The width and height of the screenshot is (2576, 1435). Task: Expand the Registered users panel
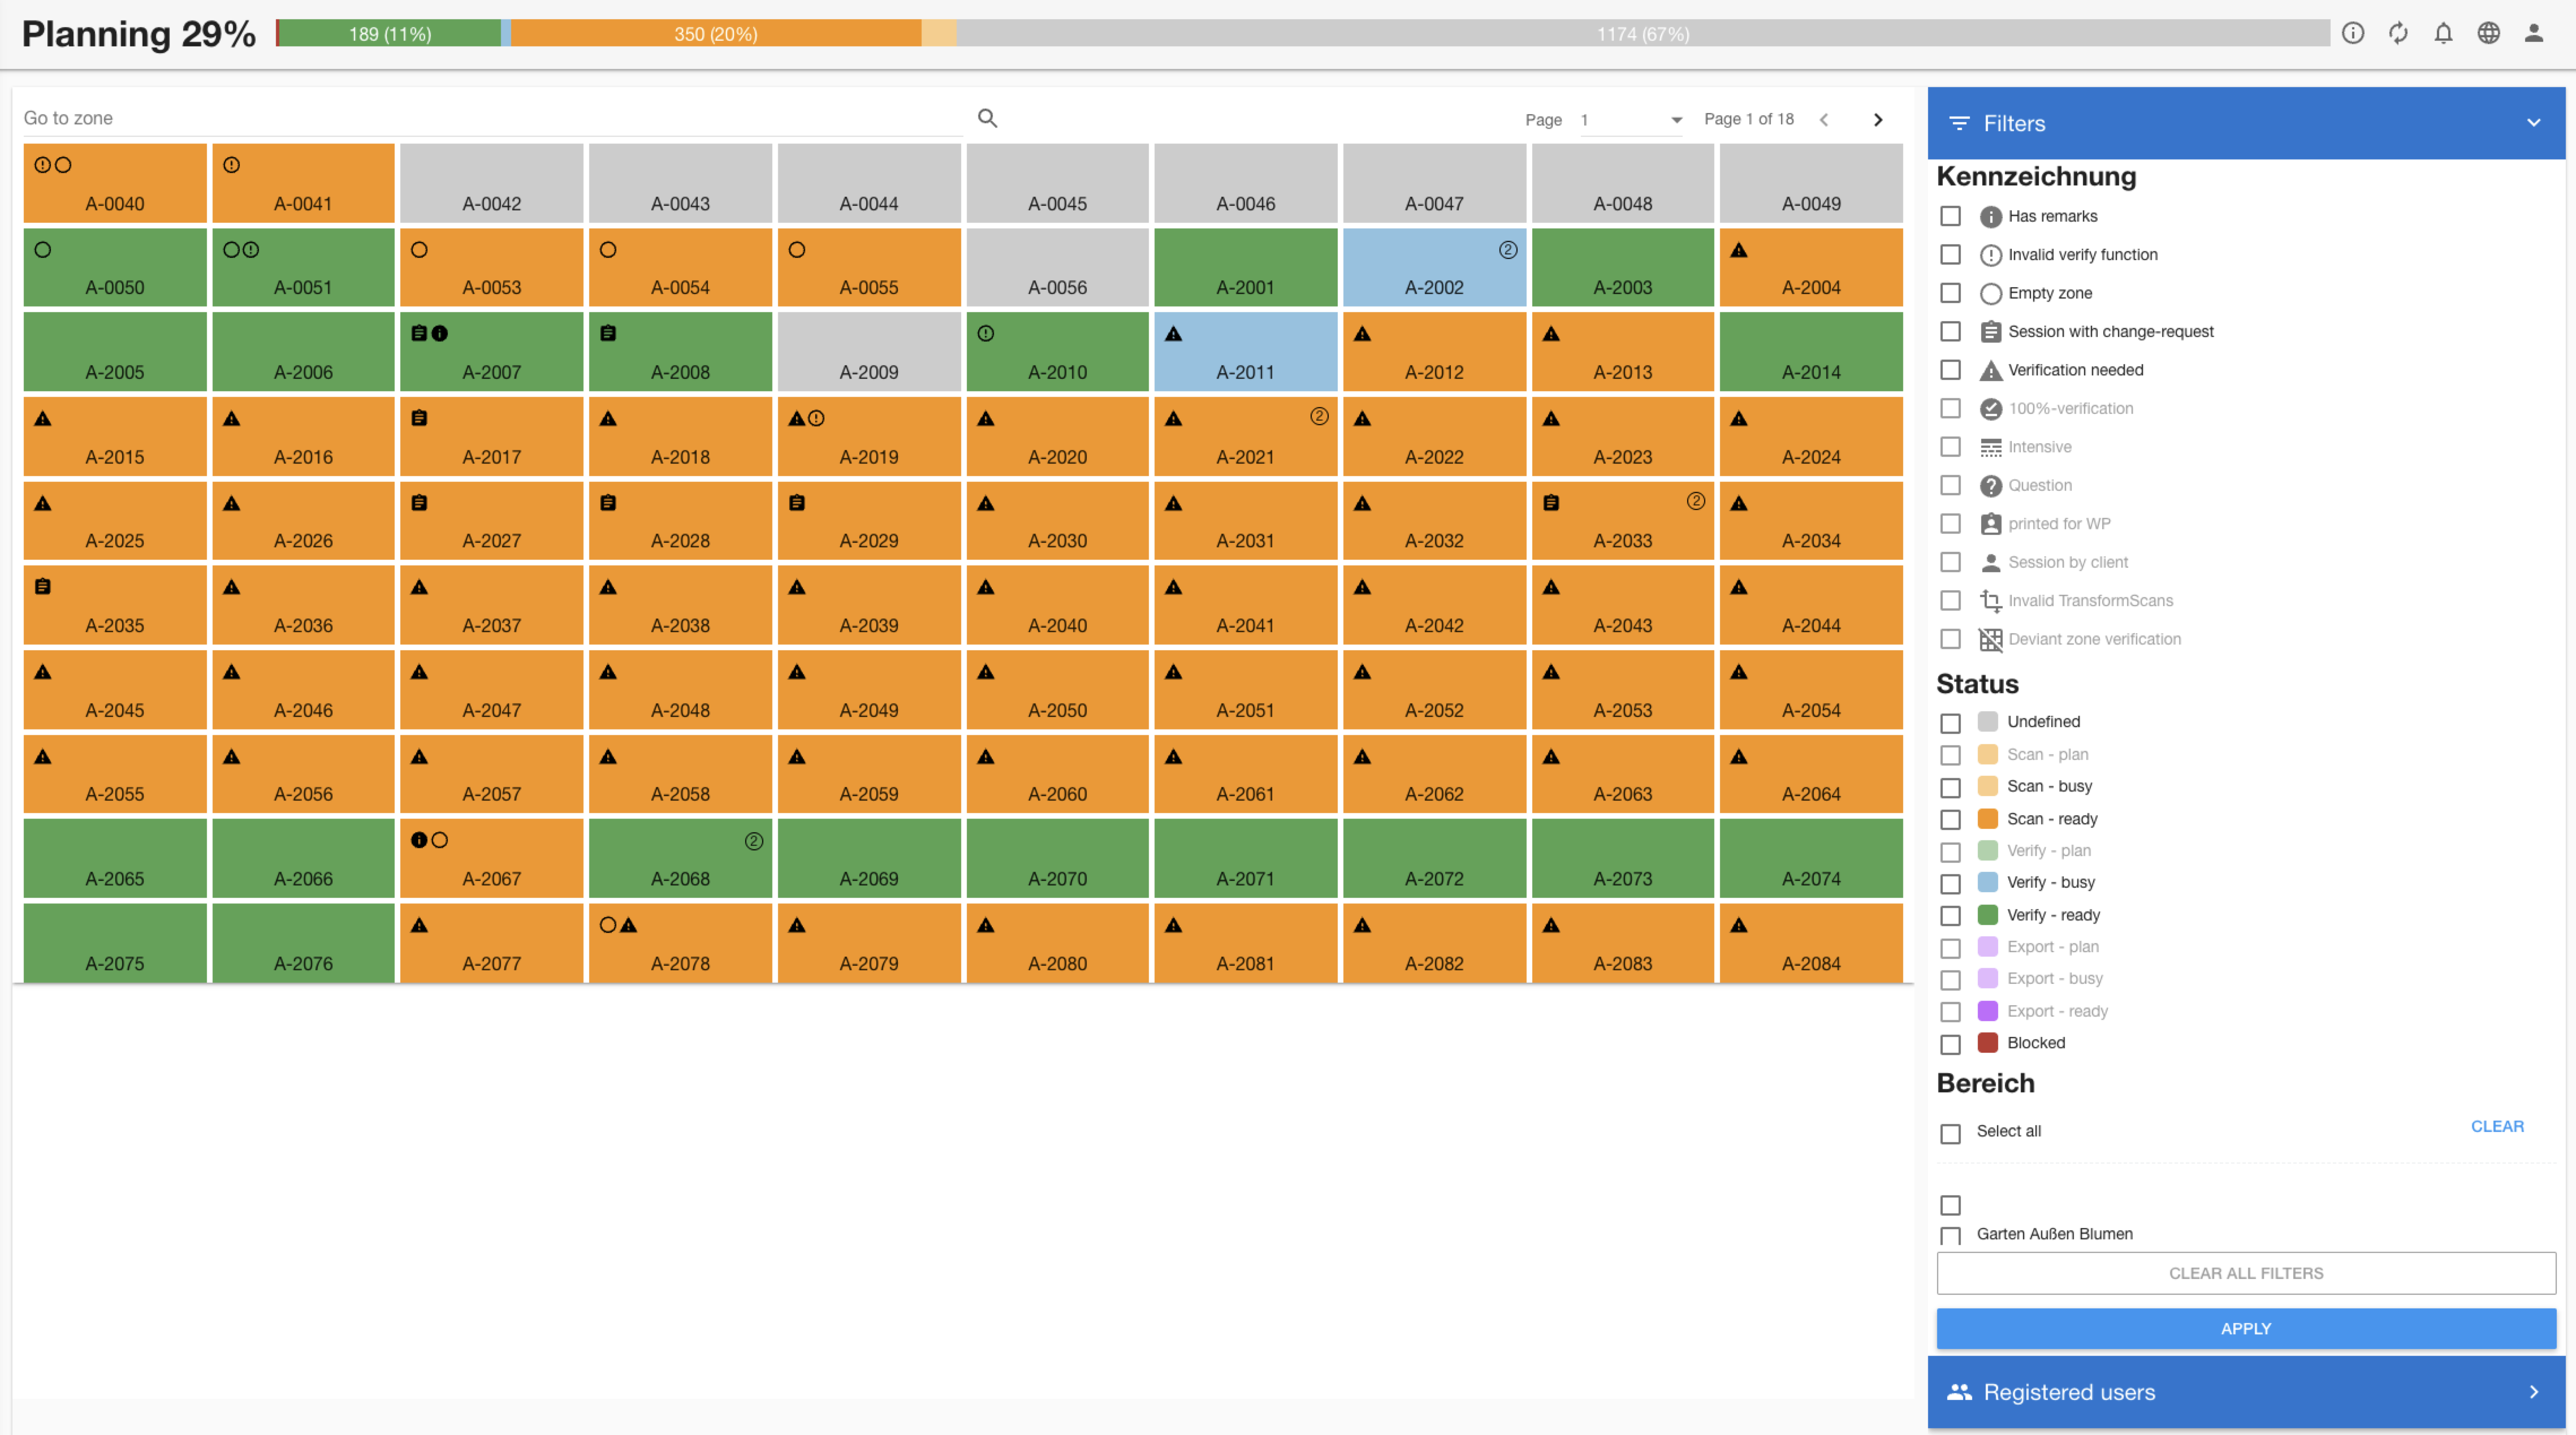point(2533,1391)
